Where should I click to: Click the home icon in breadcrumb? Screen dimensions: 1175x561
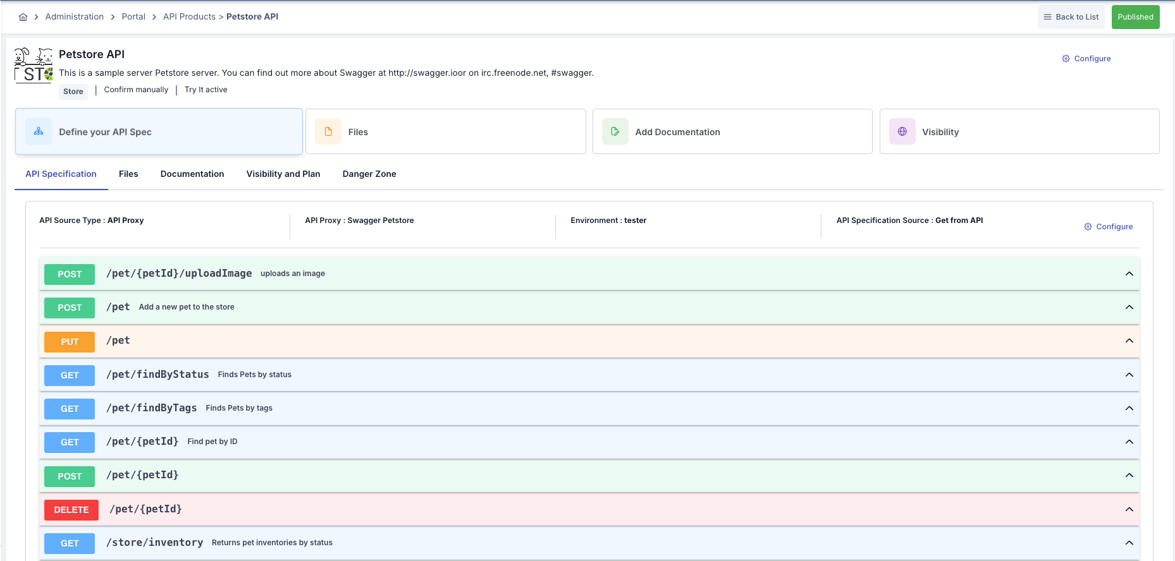23,17
